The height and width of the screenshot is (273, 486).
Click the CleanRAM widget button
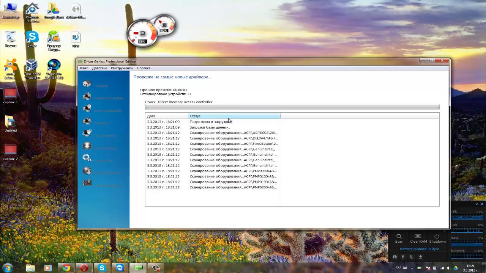pyautogui.click(x=418, y=238)
